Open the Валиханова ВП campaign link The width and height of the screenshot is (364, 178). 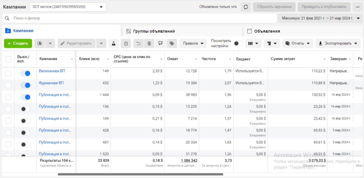(52, 71)
